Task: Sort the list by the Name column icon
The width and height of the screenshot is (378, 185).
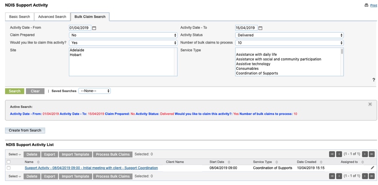Action: point(38,162)
